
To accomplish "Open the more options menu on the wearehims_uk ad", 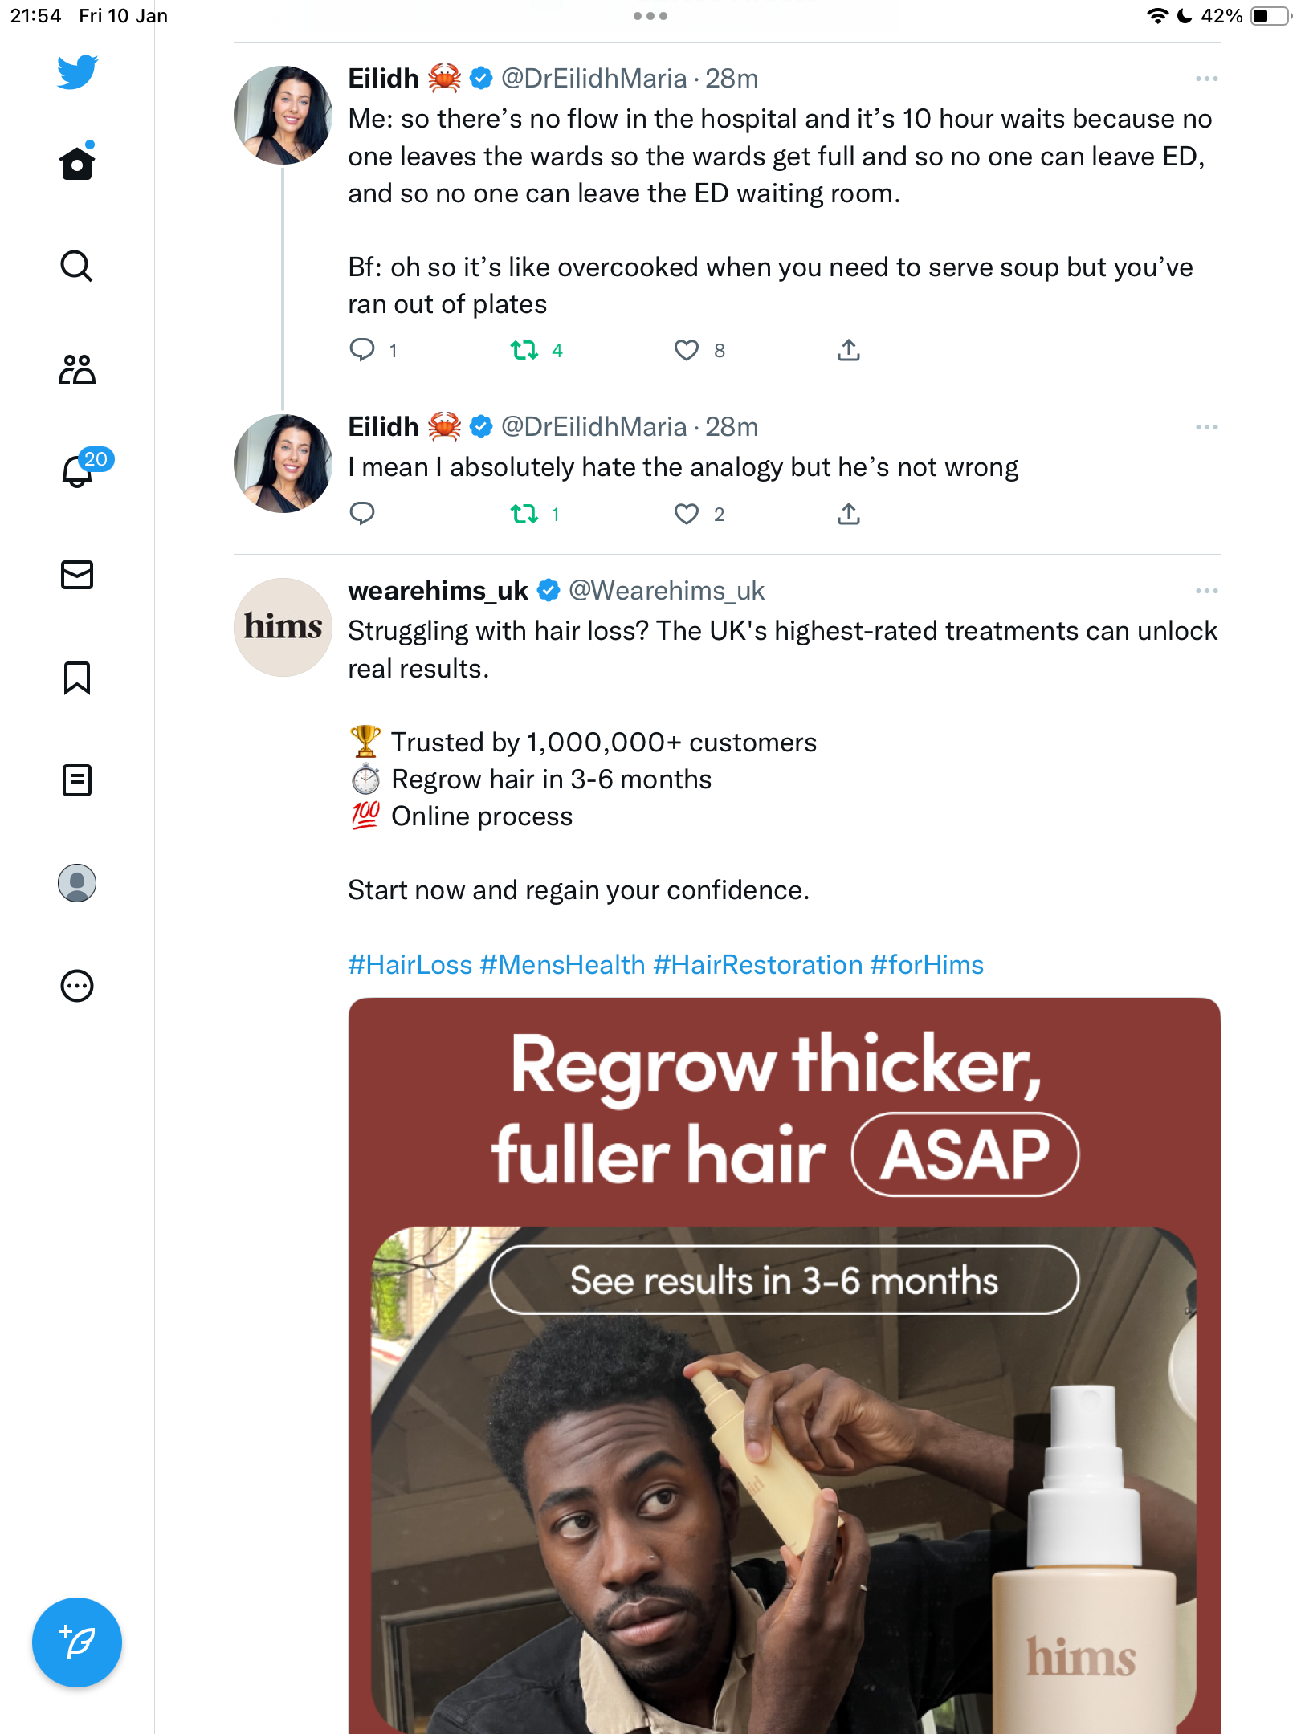I will pyautogui.click(x=1206, y=591).
